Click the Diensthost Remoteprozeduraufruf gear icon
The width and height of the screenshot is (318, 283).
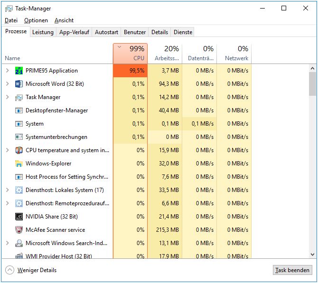19,203
